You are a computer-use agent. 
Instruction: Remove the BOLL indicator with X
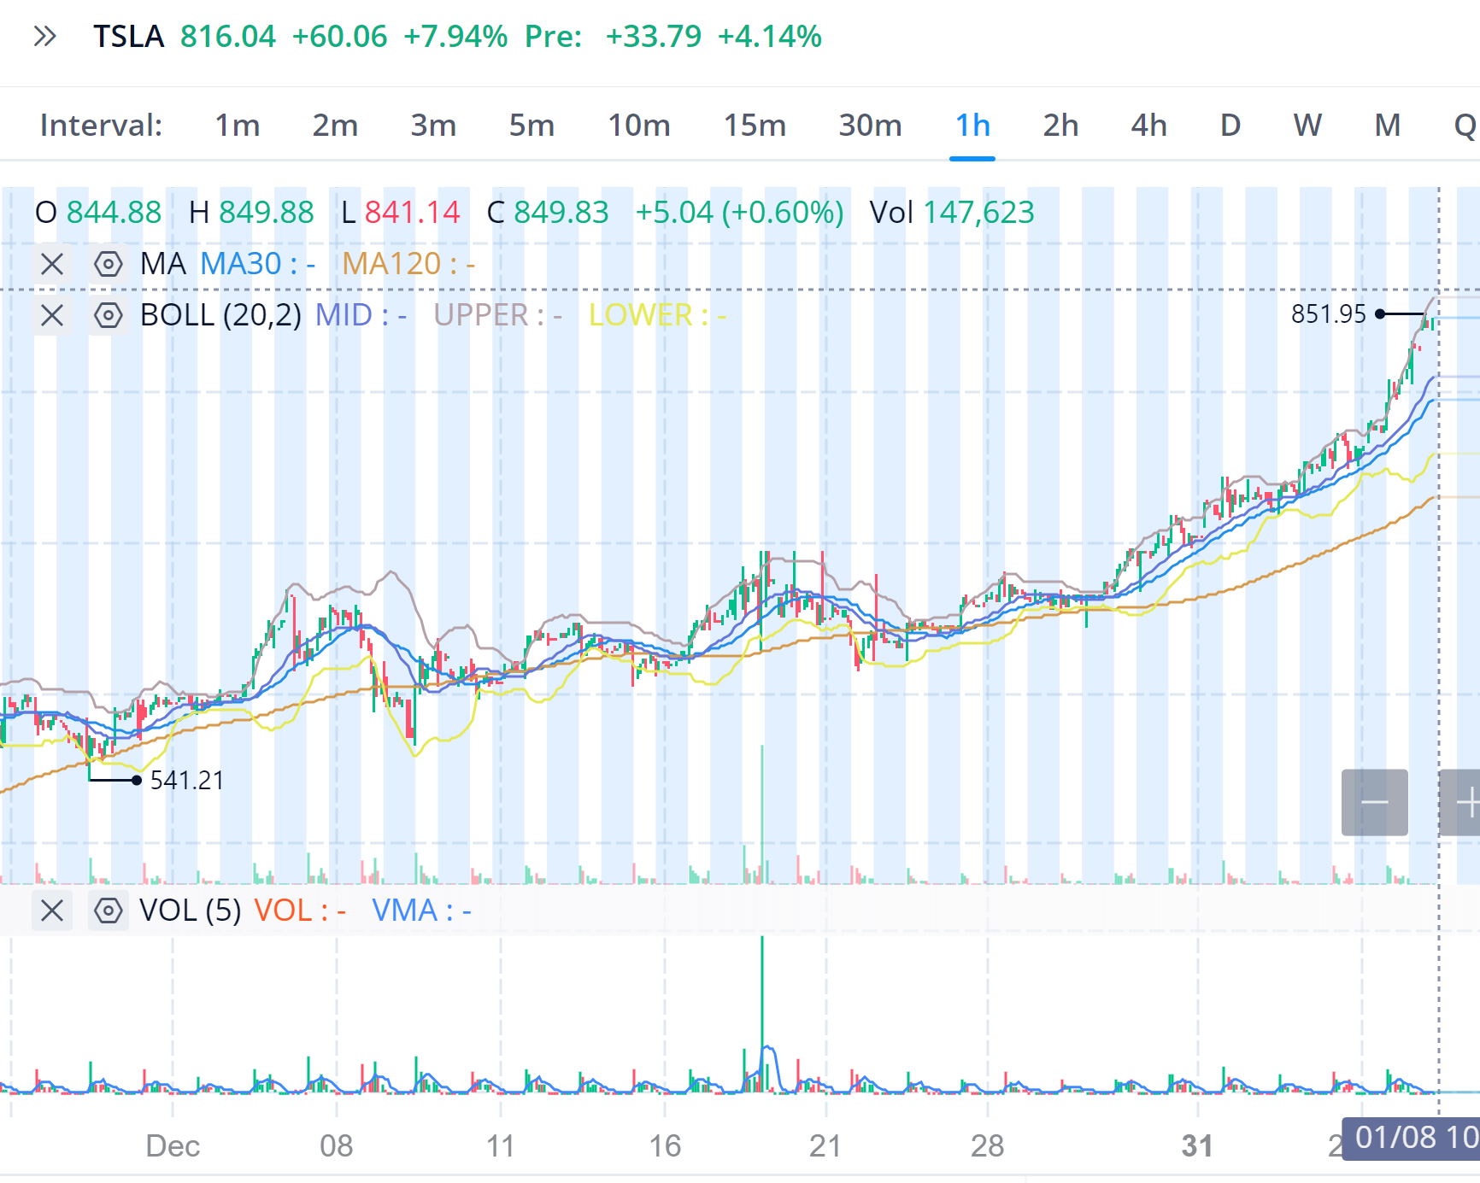coord(52,316)
